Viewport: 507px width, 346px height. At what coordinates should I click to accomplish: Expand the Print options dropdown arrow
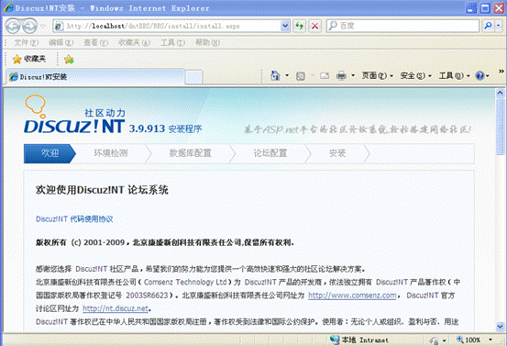click(x=353, y=76)
